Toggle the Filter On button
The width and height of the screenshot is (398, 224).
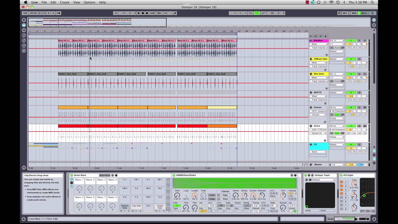pos(177,206)
